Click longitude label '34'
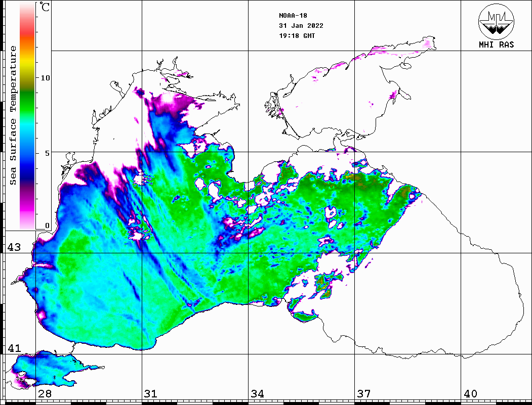532x405 pixels. (257, 394)
